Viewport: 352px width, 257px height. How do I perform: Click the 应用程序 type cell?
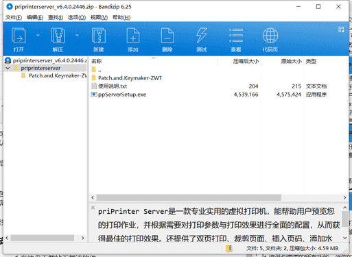(x=316, y=95)
